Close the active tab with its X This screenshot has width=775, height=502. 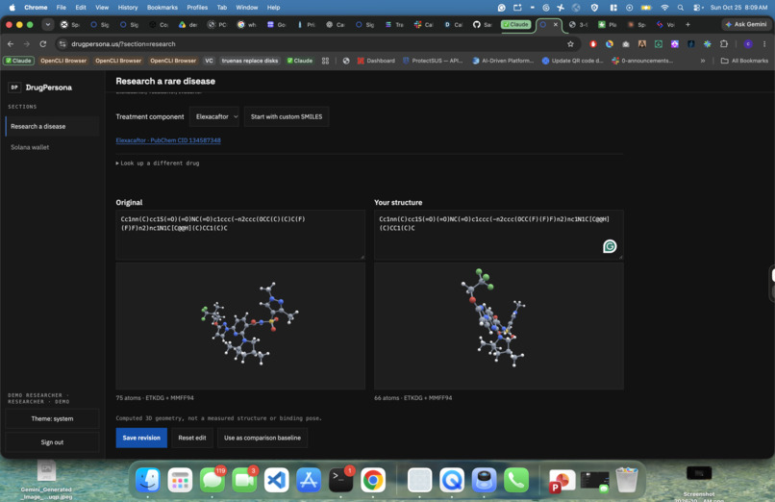(555, 24)
